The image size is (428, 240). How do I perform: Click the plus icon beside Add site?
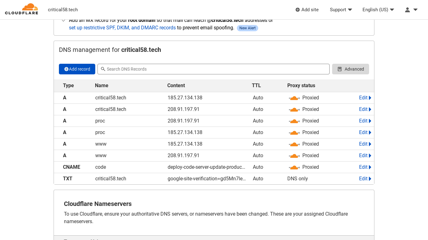298,10
